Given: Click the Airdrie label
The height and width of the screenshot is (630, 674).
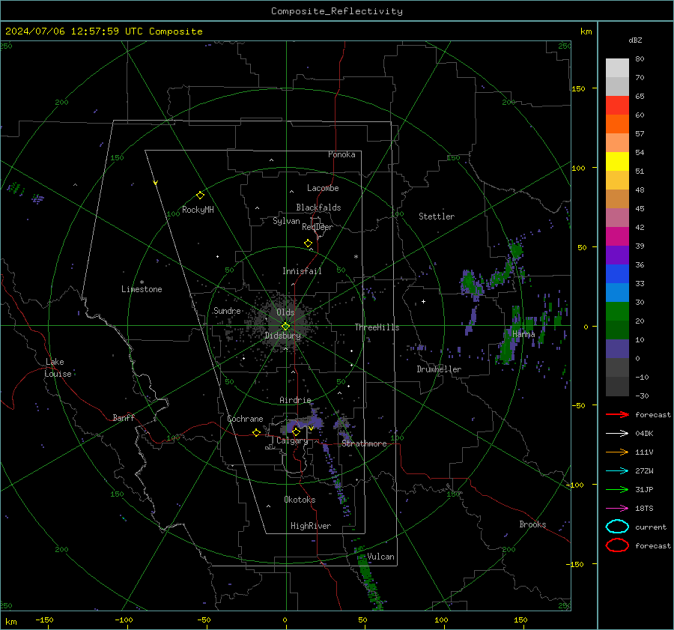Looking at the screenshot, I should click(295, 400).
